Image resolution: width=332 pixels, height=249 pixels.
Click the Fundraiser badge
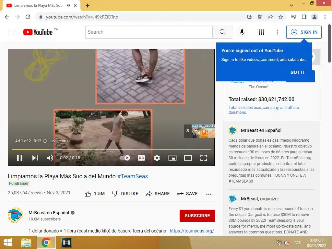coord(18,184)
